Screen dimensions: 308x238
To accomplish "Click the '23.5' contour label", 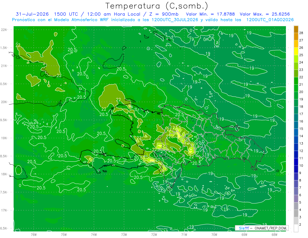I will coord(177,128).
